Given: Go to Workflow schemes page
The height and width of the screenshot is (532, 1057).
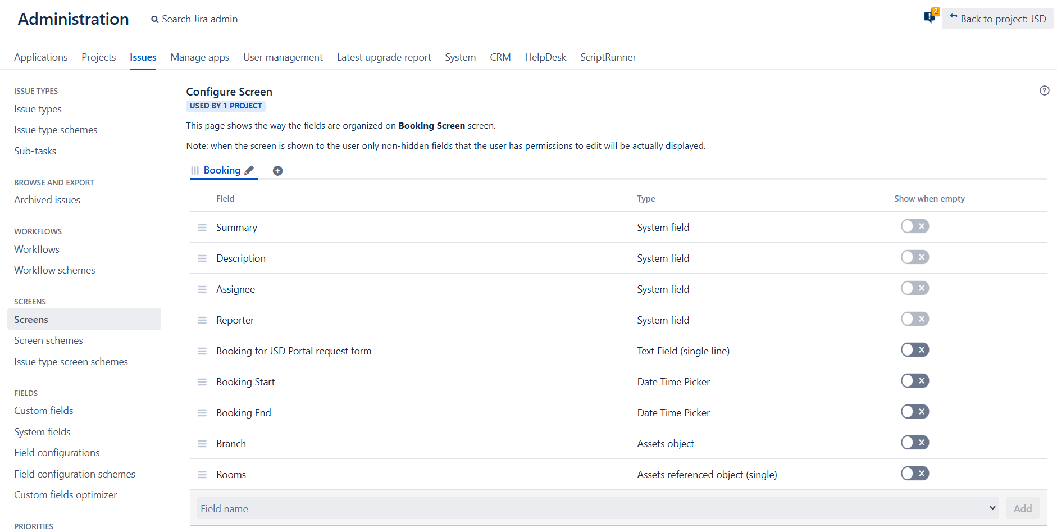Looking at the screenshot, I should (x=54, y=270).
